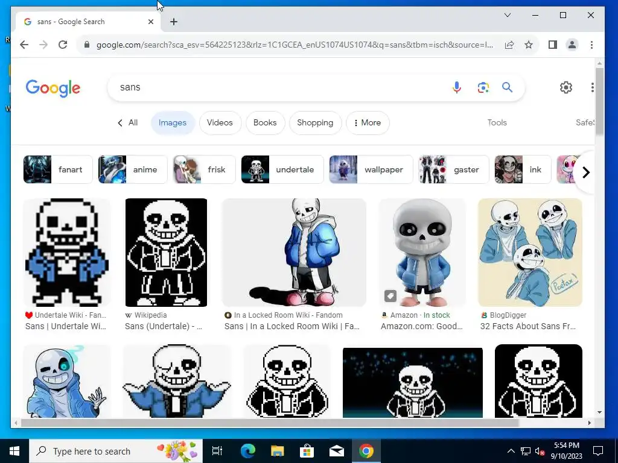Reload the Google search page

point(63,45)
